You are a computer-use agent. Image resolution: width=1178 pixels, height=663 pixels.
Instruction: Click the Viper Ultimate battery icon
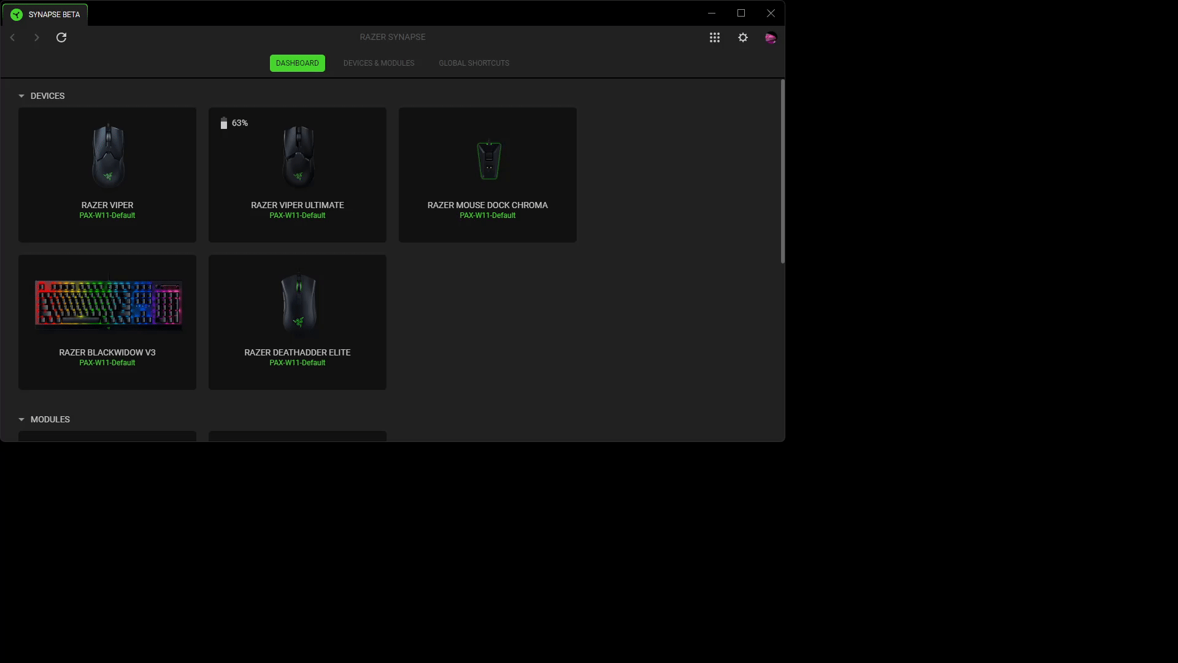pyautogui.click(x=224, y=123)
